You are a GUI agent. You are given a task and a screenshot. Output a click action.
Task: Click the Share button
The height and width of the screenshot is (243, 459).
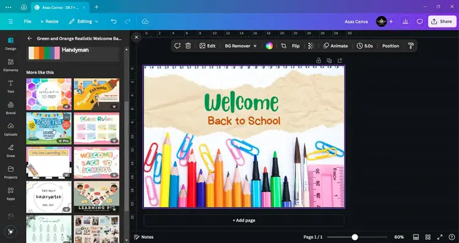point(442,21)
